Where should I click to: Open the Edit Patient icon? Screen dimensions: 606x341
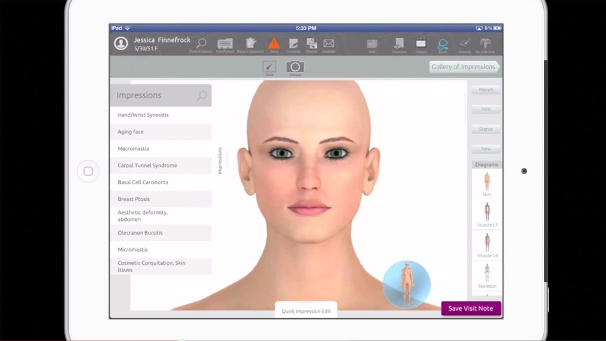point(225,44)
